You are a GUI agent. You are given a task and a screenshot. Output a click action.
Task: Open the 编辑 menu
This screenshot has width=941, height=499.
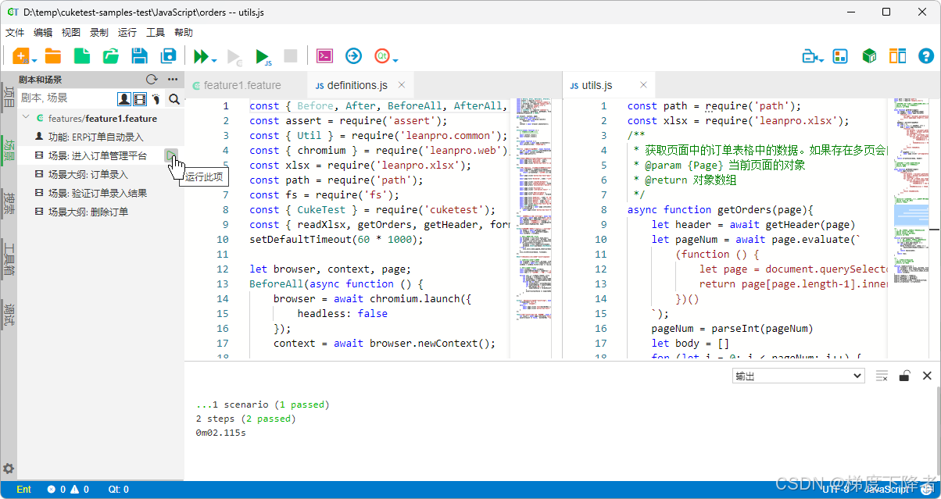[43, 33]
